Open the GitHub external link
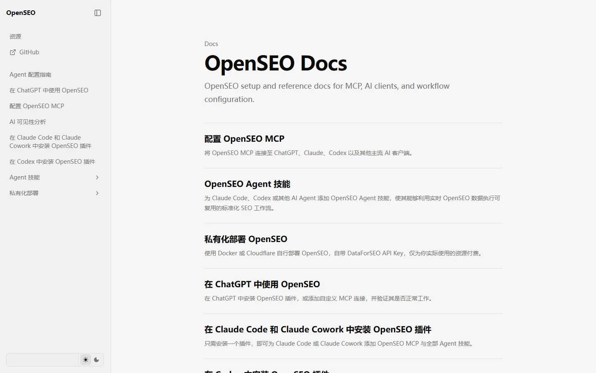This screenshot has width=596, height=373. click(24, 52)
